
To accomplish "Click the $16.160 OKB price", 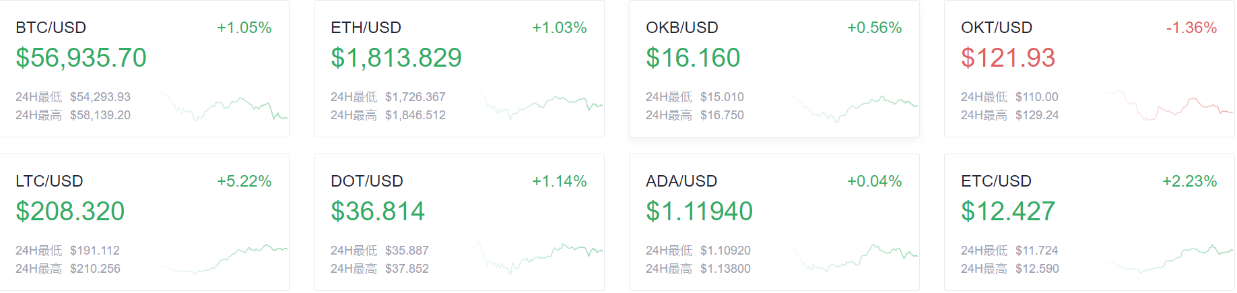I will tap(692, 58).
